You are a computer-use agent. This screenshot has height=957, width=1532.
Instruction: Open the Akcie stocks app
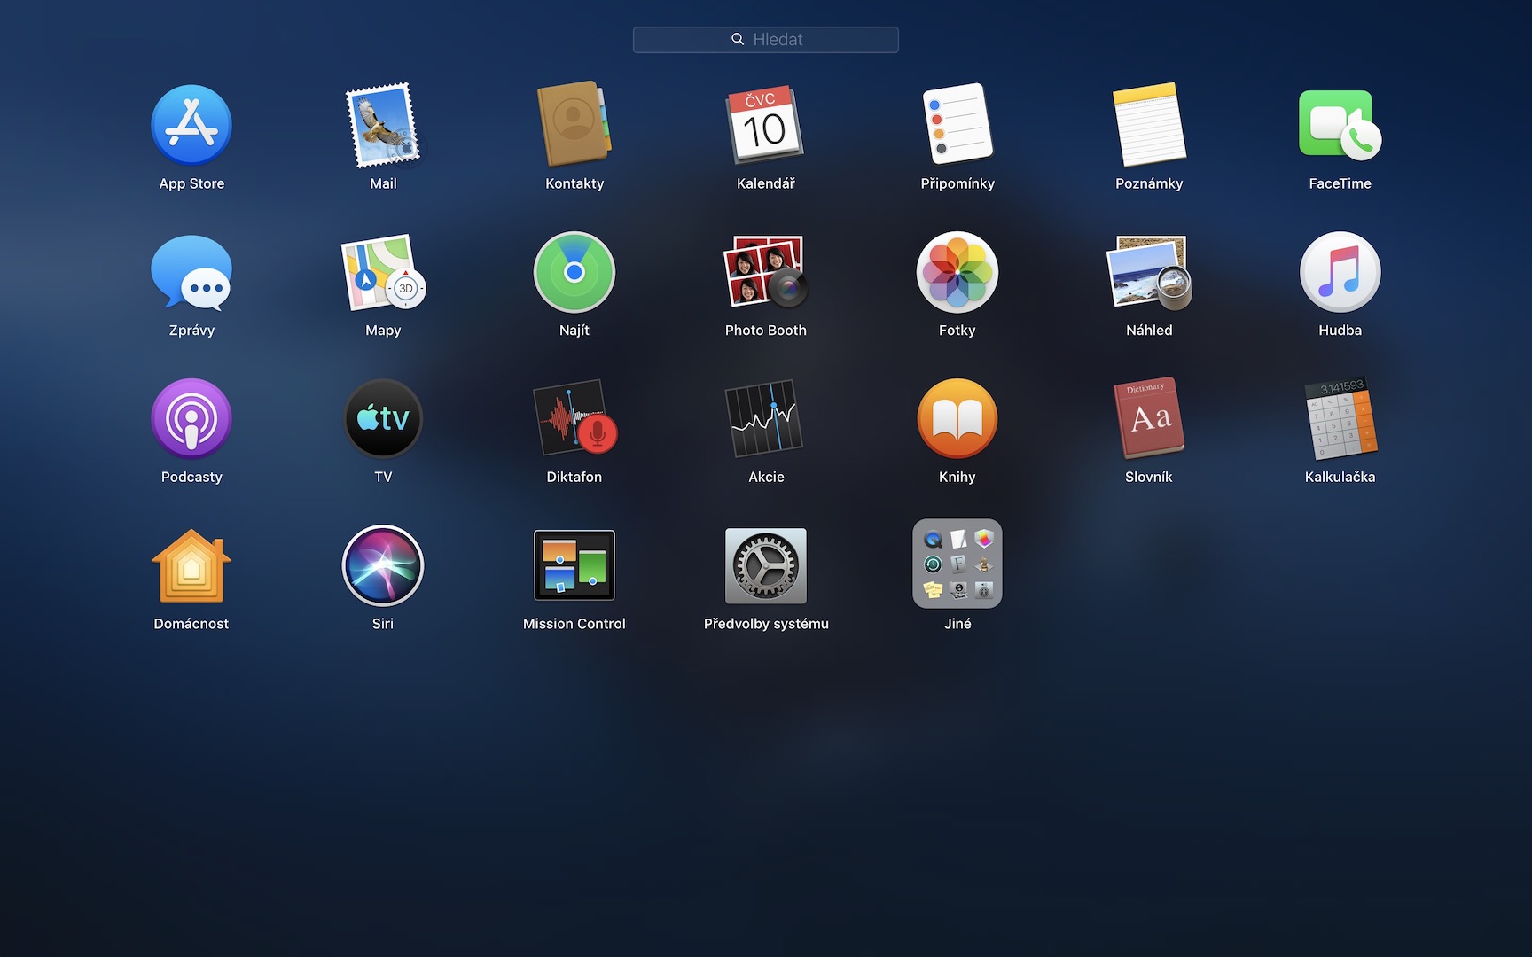click(766, 418)
